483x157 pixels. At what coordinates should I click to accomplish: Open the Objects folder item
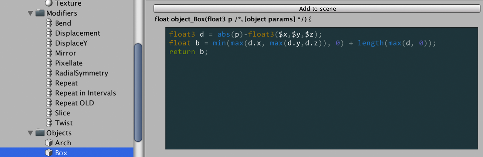click(x=59, y=133)
